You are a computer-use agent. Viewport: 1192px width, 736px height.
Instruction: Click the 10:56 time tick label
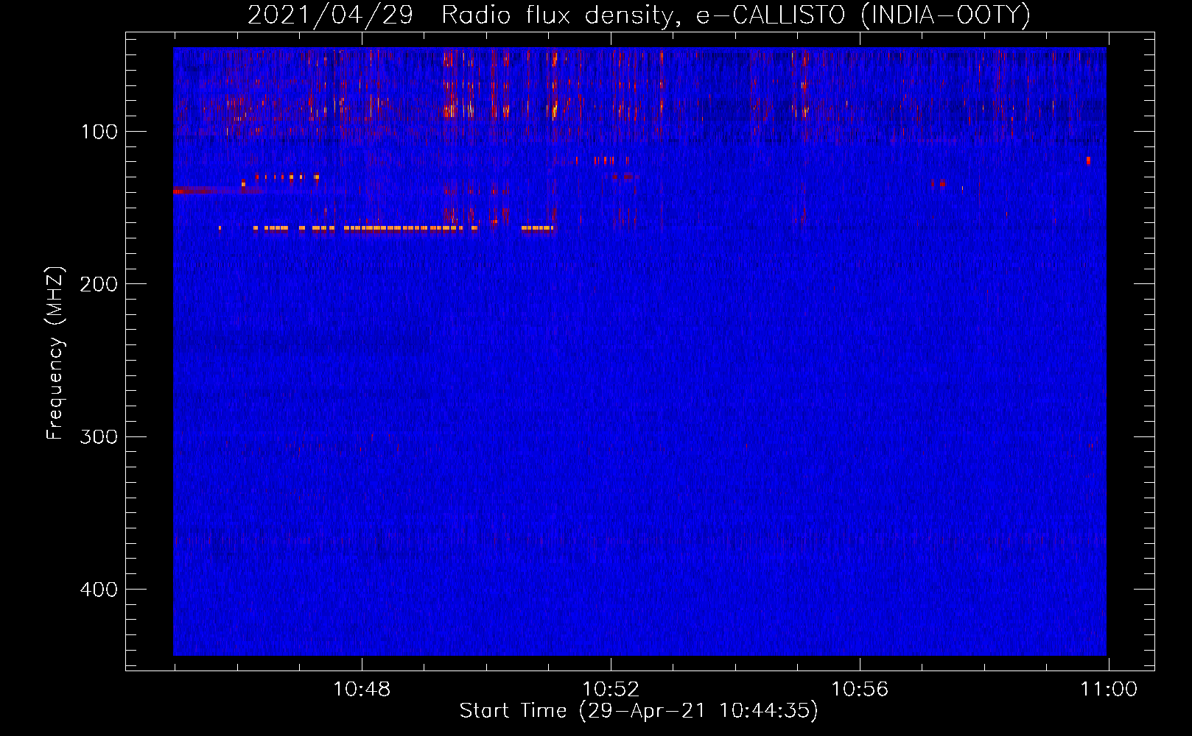860,690
